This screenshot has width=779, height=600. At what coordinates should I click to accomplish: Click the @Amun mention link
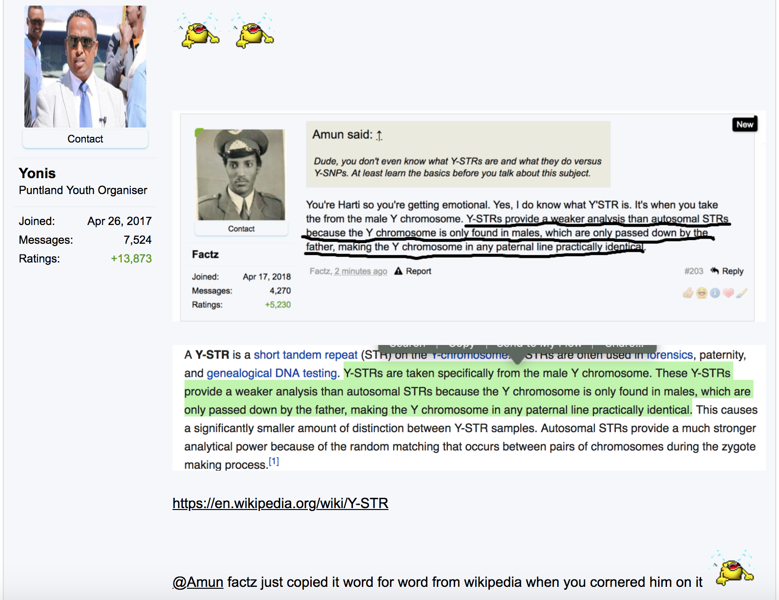(x=198, y=582)
